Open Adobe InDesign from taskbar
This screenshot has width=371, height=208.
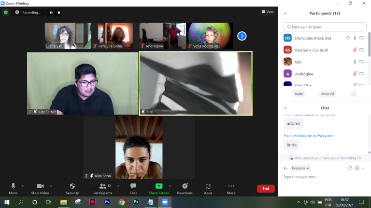pos(92,202)
